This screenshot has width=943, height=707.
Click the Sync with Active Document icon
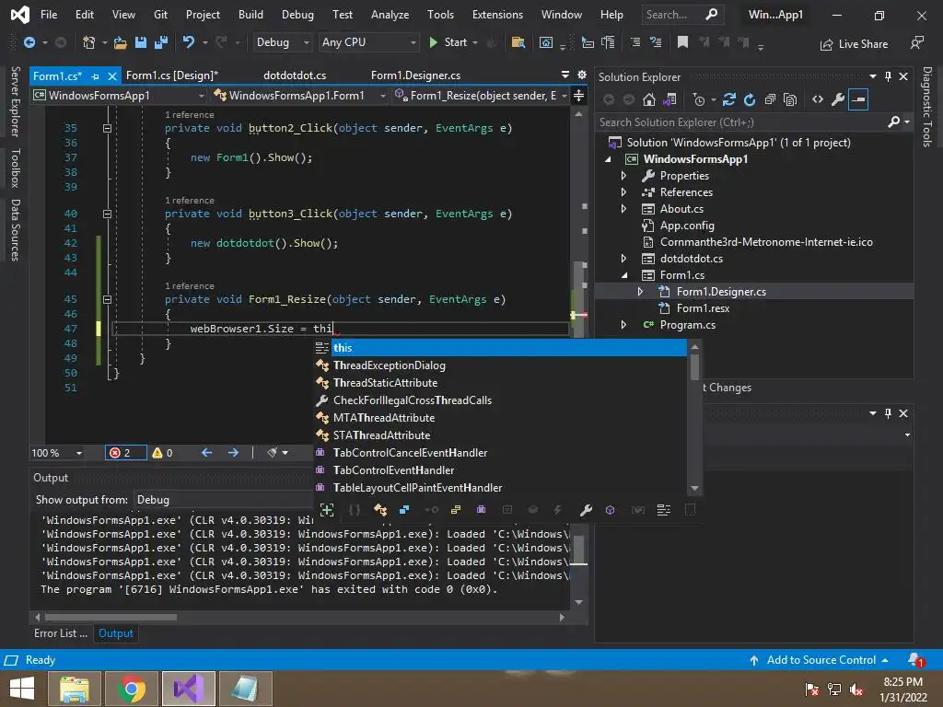pyautogui.click(x=729, y=99)
